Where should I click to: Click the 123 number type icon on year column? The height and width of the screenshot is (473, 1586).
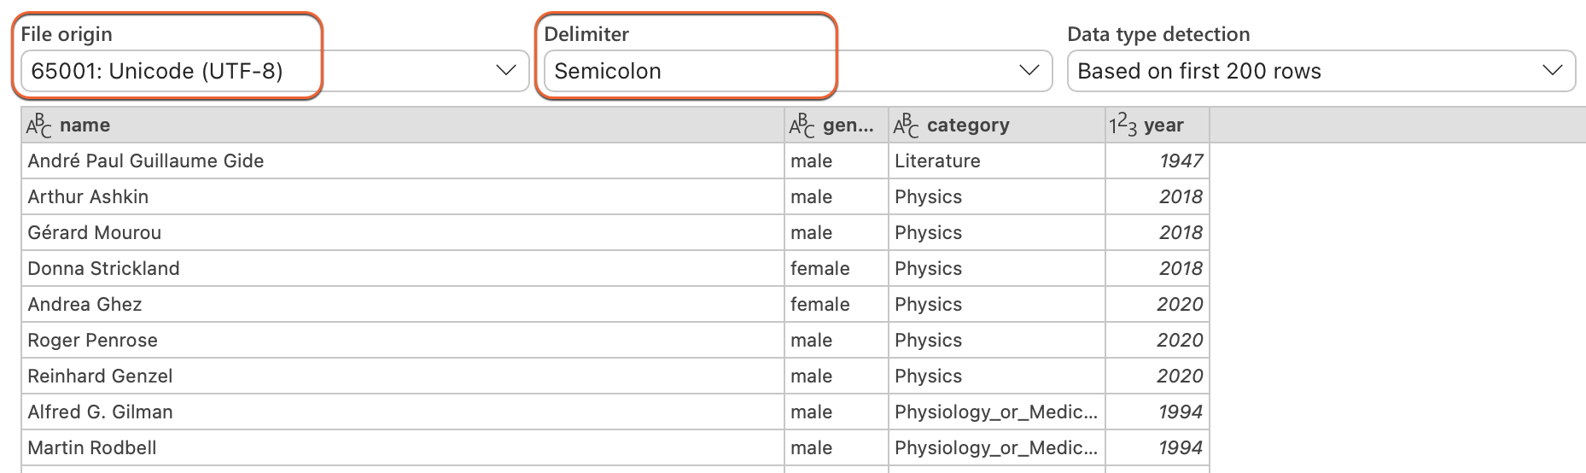point(1123,126)
